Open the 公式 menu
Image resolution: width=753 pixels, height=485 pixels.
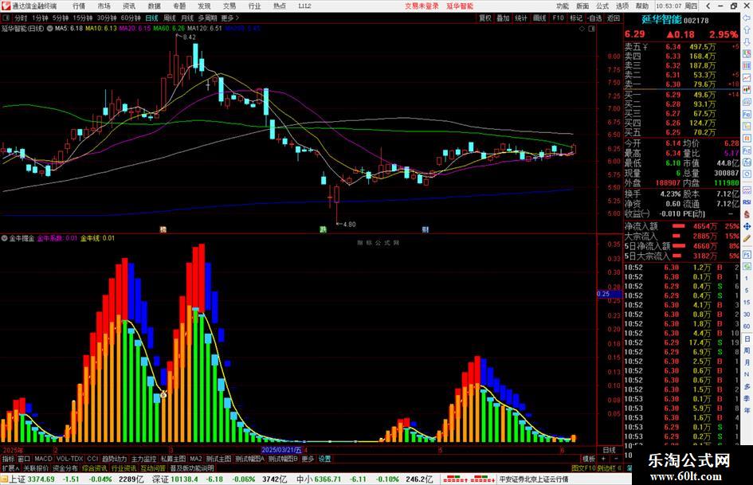point(602,6)
